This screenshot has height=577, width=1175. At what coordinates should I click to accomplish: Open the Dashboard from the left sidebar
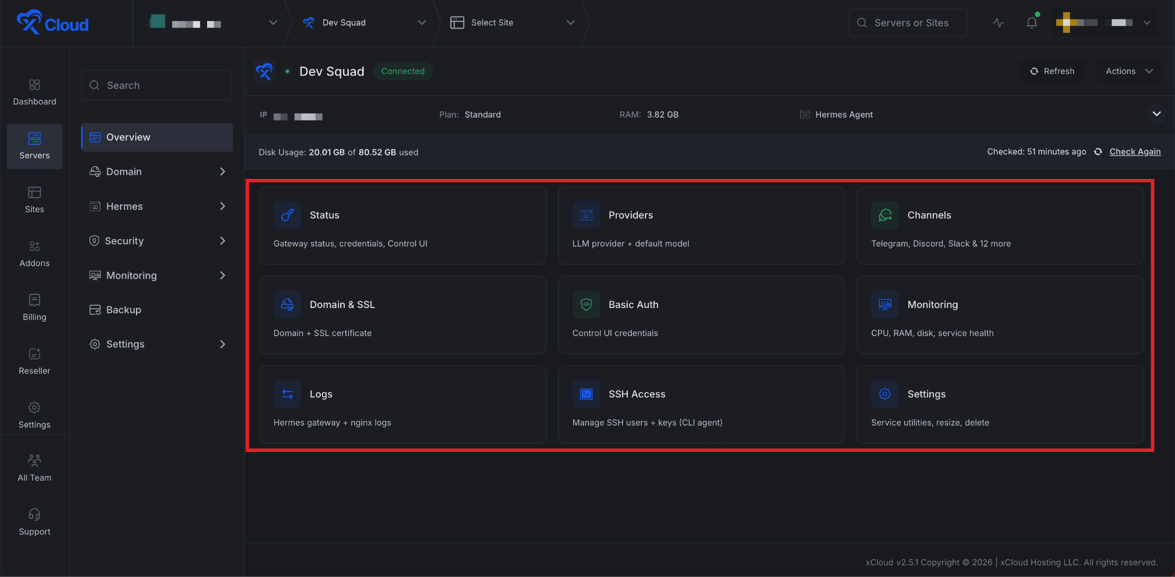click(34, 92)
